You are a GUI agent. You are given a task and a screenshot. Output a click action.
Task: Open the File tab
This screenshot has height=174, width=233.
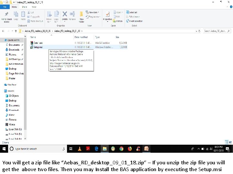(x=5, y=7)
